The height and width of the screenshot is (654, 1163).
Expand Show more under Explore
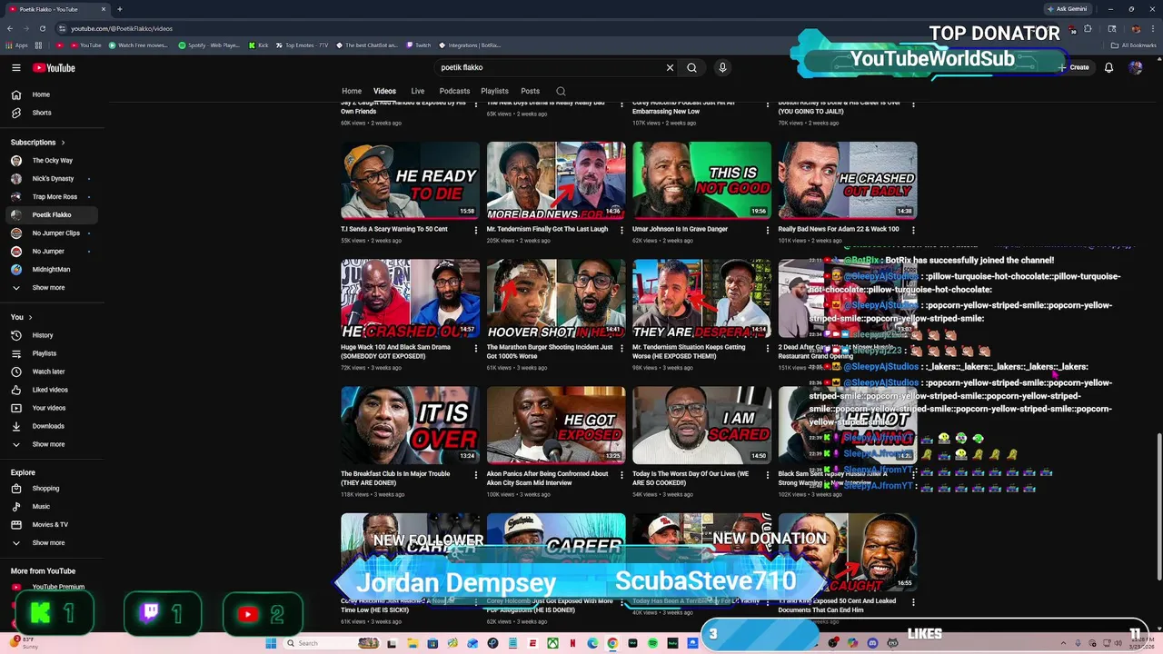pos(51,543)
